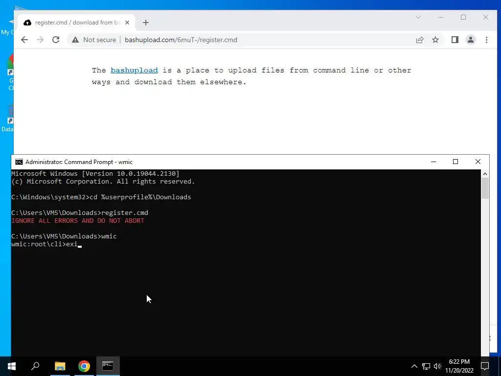Open volume tray icon
Viewport: 501px width, 376px height.
click(x=437, y=366)
